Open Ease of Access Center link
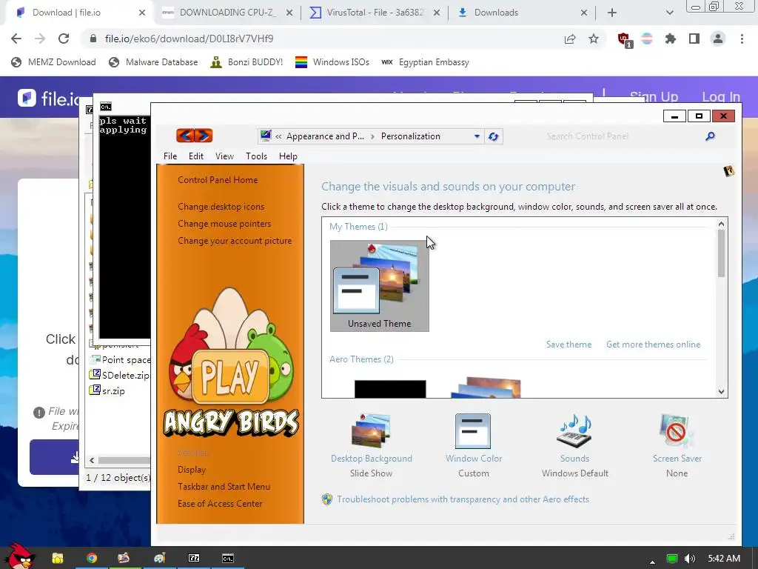The height and width of the screenshot is (569, 758). (219, 504)
